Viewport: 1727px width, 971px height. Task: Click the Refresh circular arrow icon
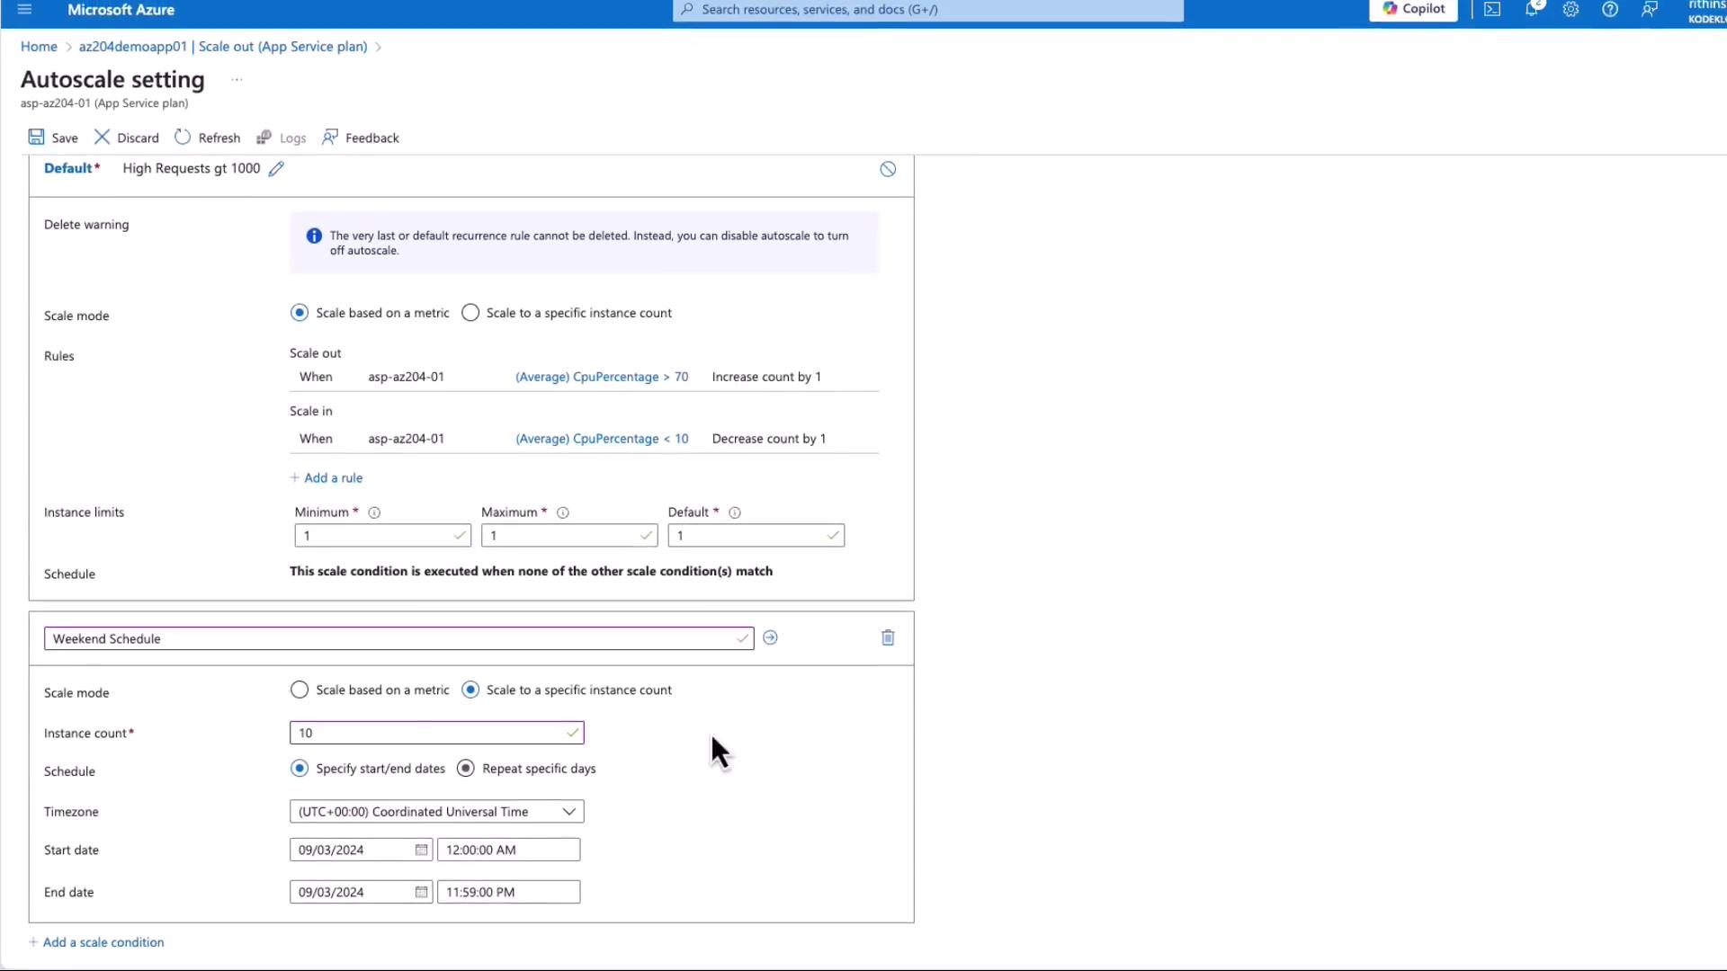(x=183, y=137)
